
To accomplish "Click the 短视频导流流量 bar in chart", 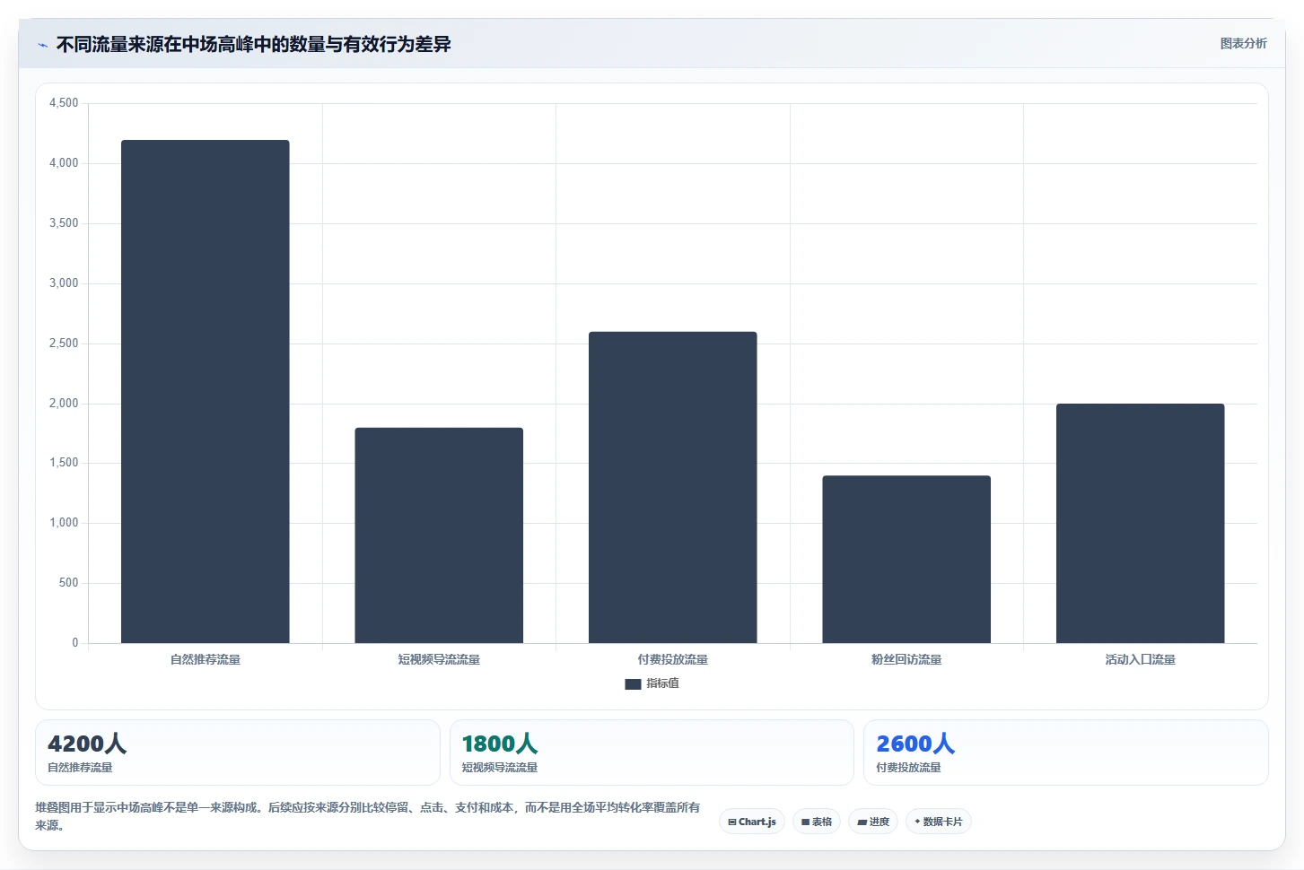I will tap(439, 535).
